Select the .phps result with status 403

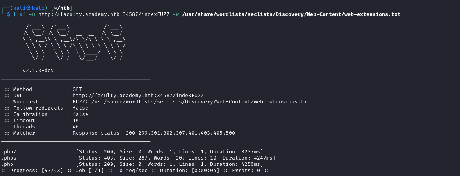pyautogui.click(x=9, y=158)
